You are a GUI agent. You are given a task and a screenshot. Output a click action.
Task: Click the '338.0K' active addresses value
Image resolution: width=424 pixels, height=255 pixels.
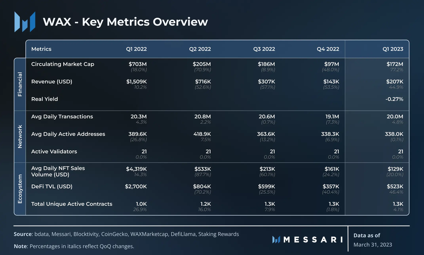[x=394, y=134]
